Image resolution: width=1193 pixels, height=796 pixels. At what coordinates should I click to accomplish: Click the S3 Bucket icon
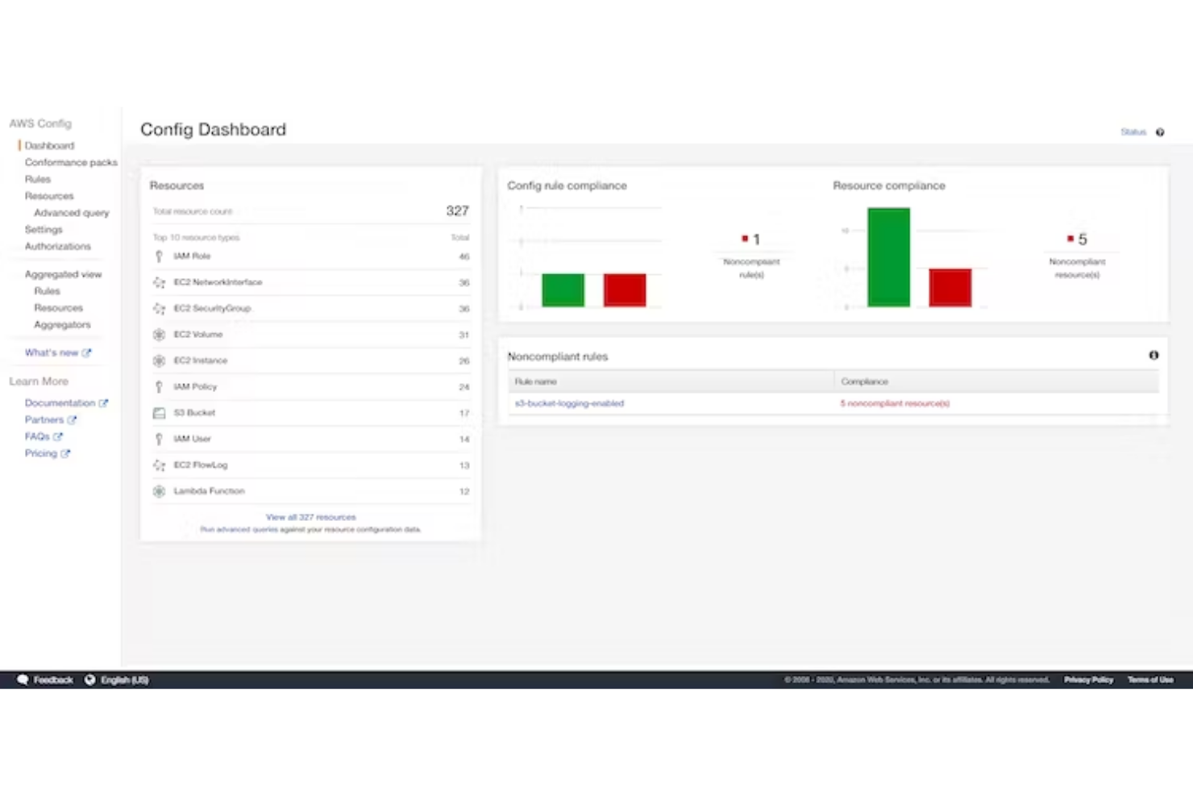158,412
